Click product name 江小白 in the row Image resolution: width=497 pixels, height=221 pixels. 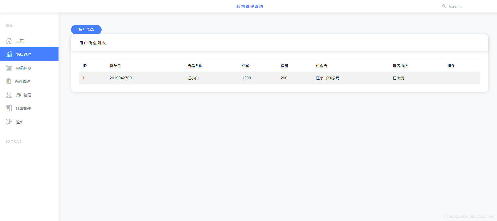pyautogui.click(x=193, y=78)
